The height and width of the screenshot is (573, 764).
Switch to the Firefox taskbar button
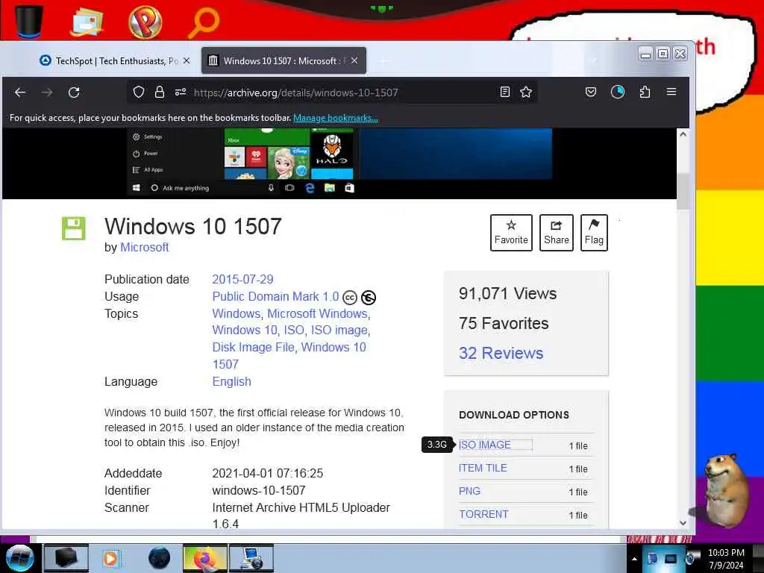coord(205,558)
